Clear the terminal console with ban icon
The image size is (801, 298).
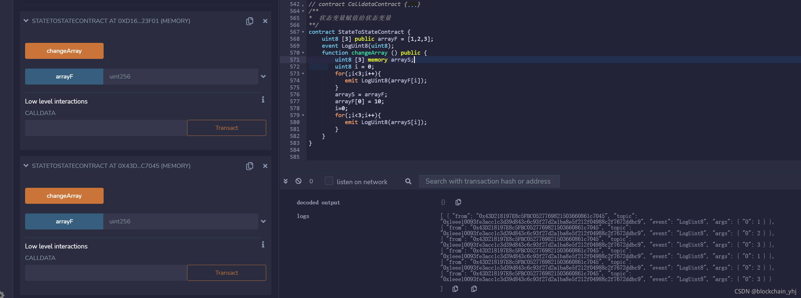click(x=299, y=181)
